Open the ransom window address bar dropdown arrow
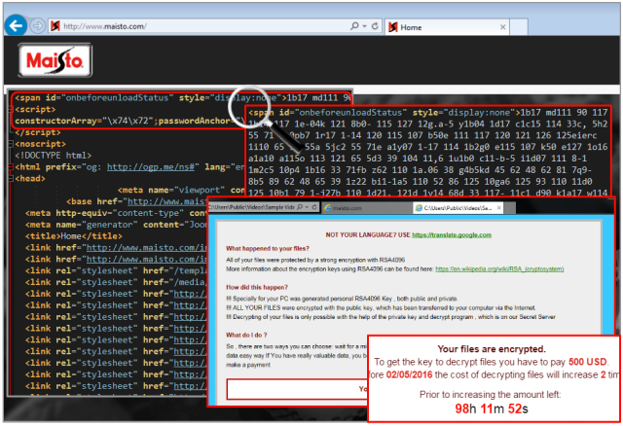The width and height of the screenshot is (623, 426). [x=308, y=207]
